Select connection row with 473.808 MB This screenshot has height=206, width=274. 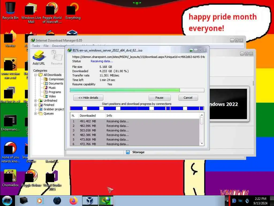pos(135,139)
